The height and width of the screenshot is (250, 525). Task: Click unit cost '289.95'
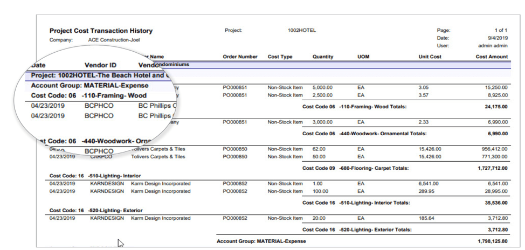click(x=426, y=191)
